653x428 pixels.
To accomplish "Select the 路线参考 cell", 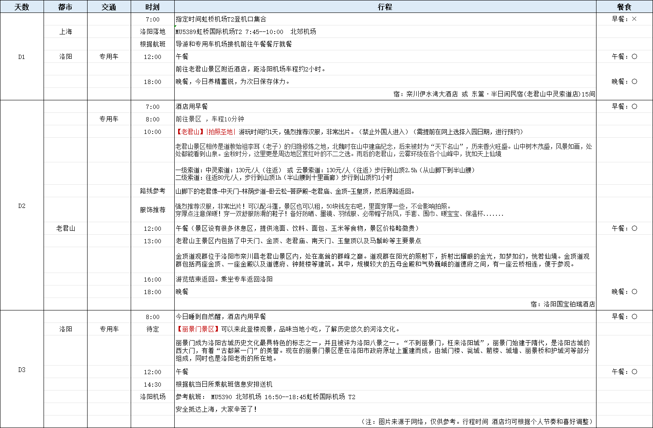I will [x=152, y=191].
